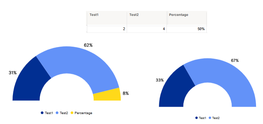The height and width of the screenshot is (124, 263).
Task: Select the Percentage column header
Action: 187,18
